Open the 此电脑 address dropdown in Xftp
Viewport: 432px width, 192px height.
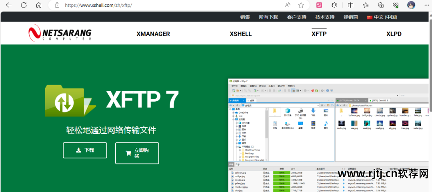coord(318,106)
